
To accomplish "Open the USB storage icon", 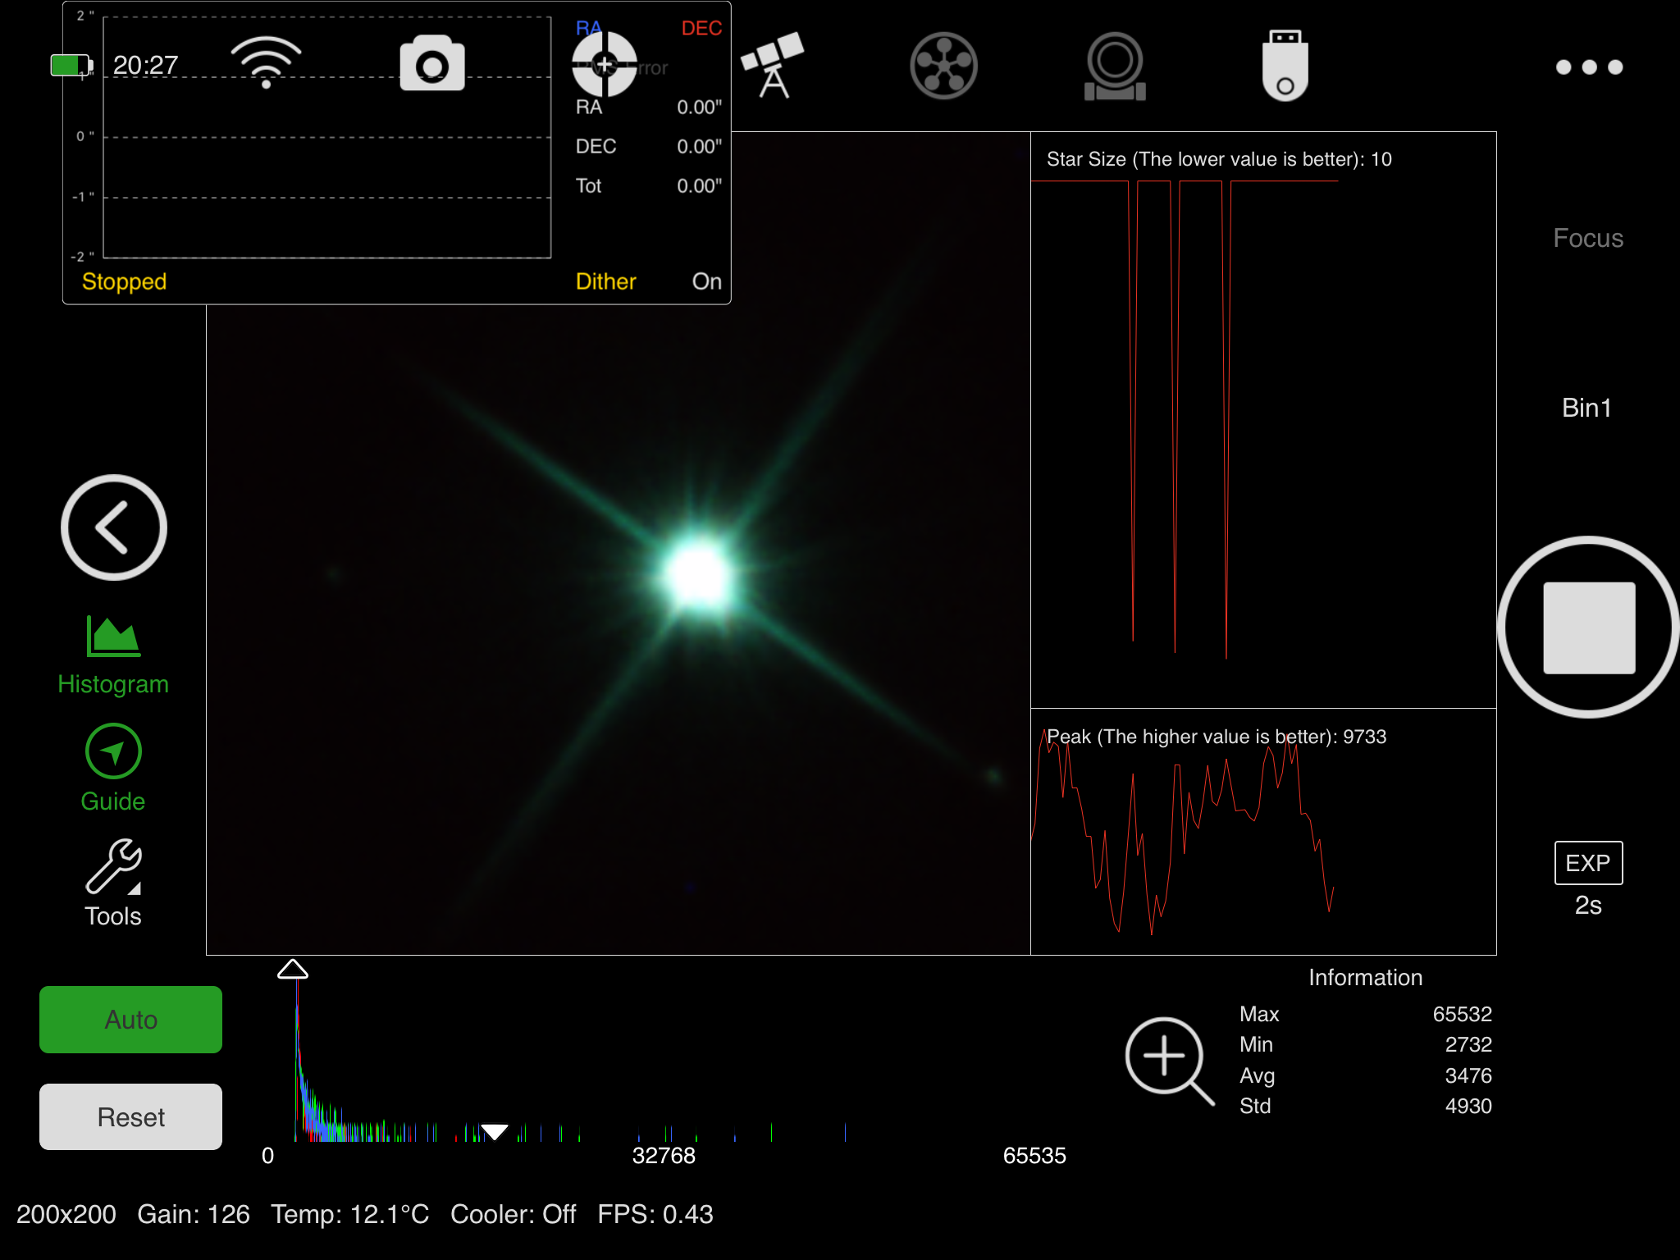I will tap(1285, 66).
